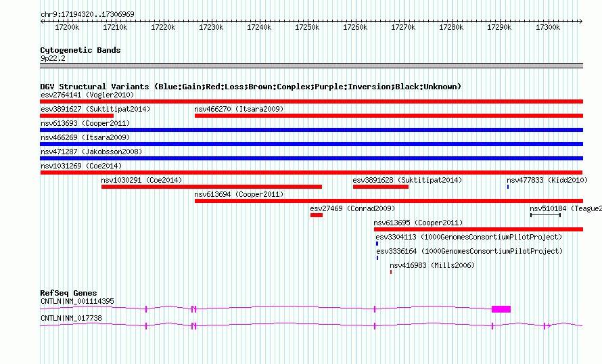The image size is (602, 364).
Task: Open esv3336164 1000Genomes label
Action: pyautogui.click(x=469, y=251)
